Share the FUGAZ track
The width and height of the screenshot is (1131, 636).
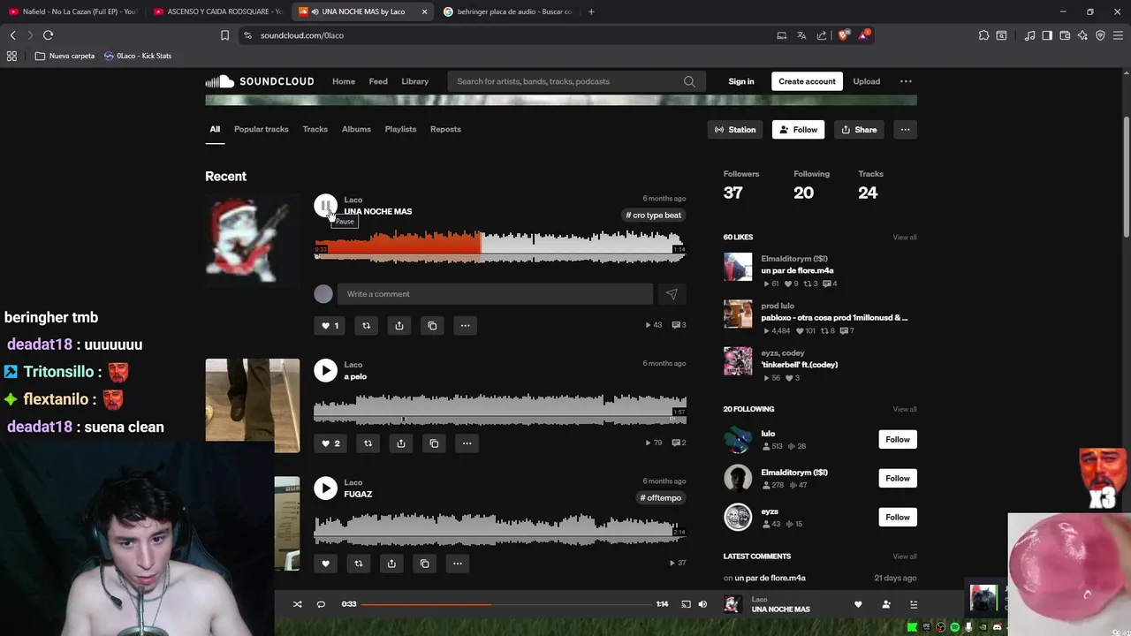click(x=391, y=564)
